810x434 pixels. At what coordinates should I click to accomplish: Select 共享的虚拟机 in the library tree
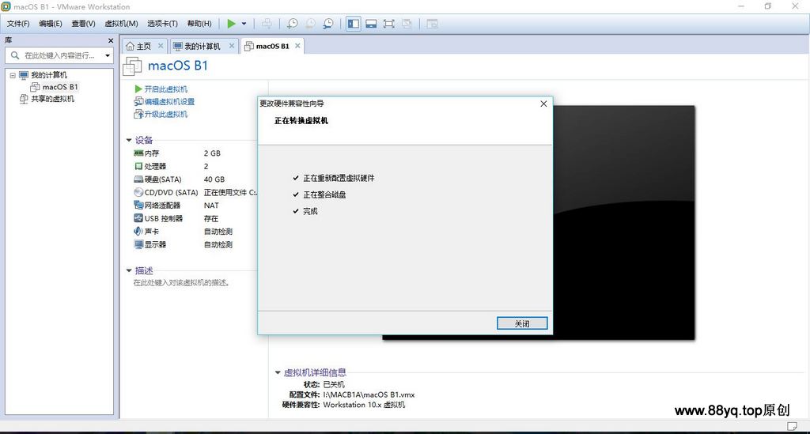pyautogui.click(x=52, y=99)
